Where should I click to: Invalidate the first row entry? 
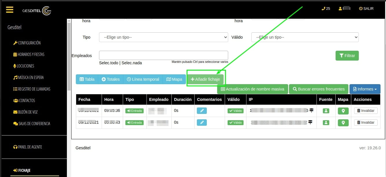point(366,111)
